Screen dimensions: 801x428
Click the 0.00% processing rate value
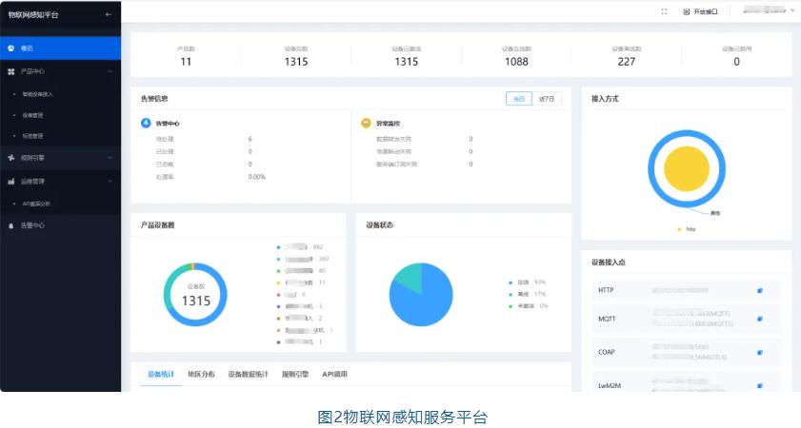point(257,177)
